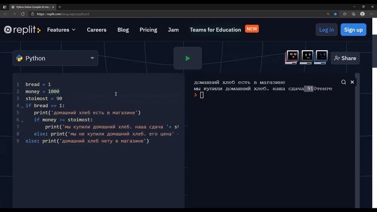Viewport: 377px width, 212px height.
Task: Click line number 8 in the gutter
Action: coord(18,134)
